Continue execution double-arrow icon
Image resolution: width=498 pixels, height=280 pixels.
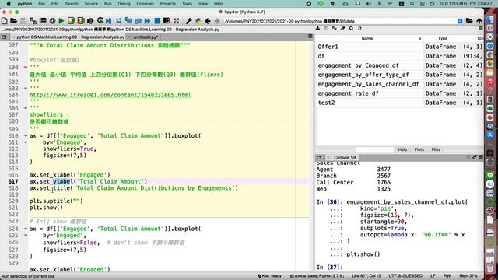tap(147, 21)
